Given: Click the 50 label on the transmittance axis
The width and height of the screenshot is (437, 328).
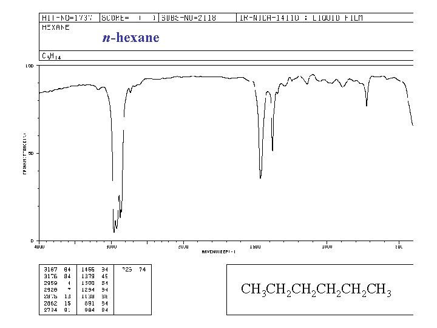Looking at the screenshot, I should tap(31, 154).
